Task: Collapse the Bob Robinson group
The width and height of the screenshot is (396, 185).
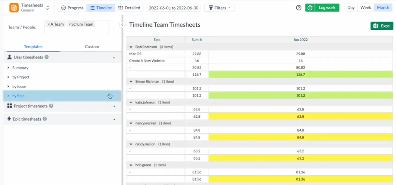Action: point(131,47)
